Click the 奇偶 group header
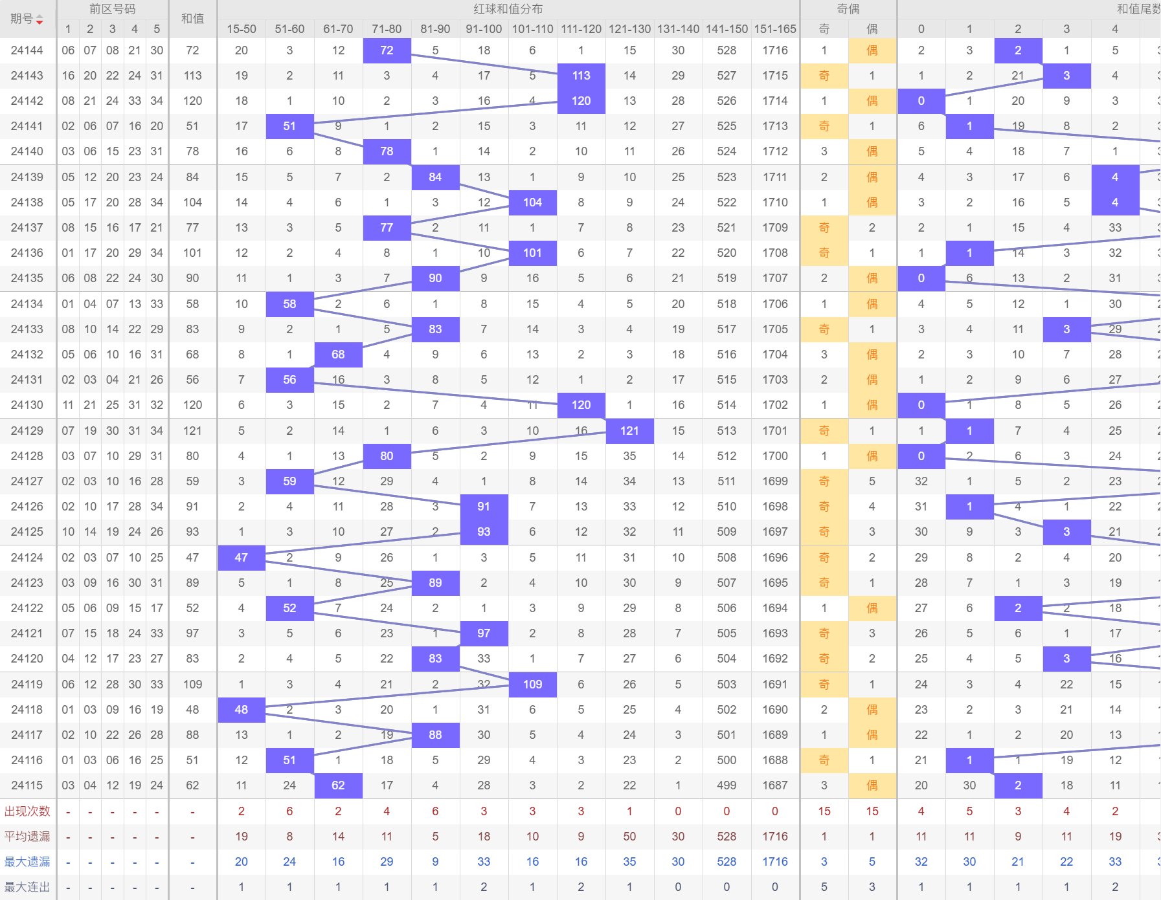Viewport: 1161px width, 900px height. tap(848, 9)
